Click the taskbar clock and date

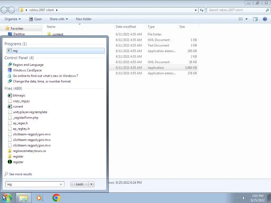(x=258, y=198)
